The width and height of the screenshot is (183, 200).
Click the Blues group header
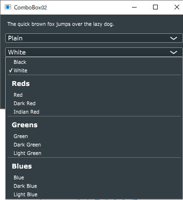point(22,166)
